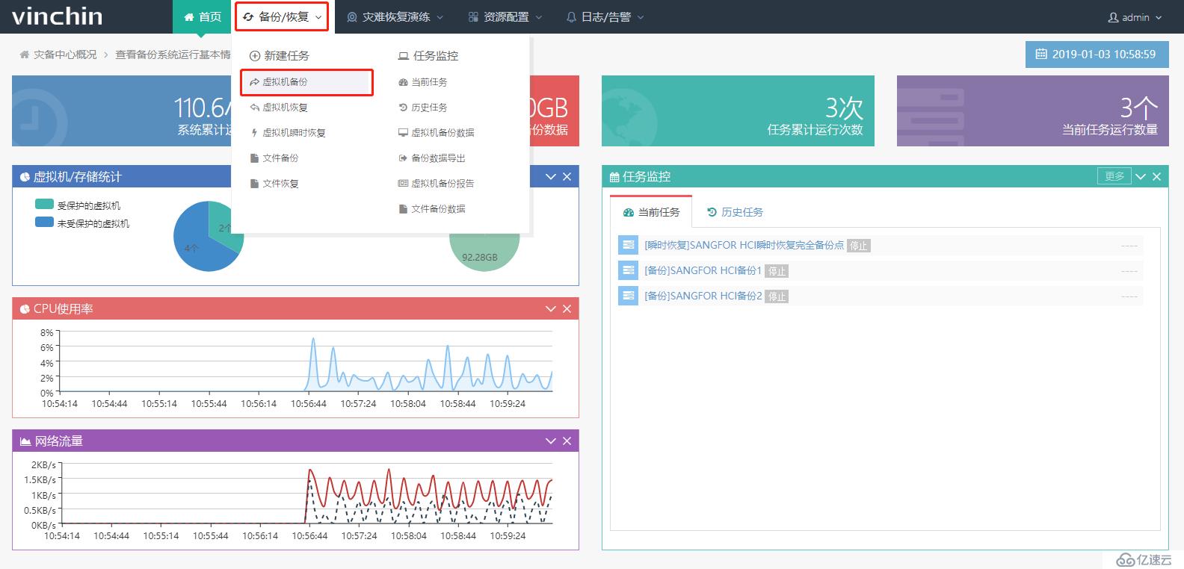Click the 更多 button in 任务监控
This screenshot has width=1184, height=569.
(x=1114, y=176)
